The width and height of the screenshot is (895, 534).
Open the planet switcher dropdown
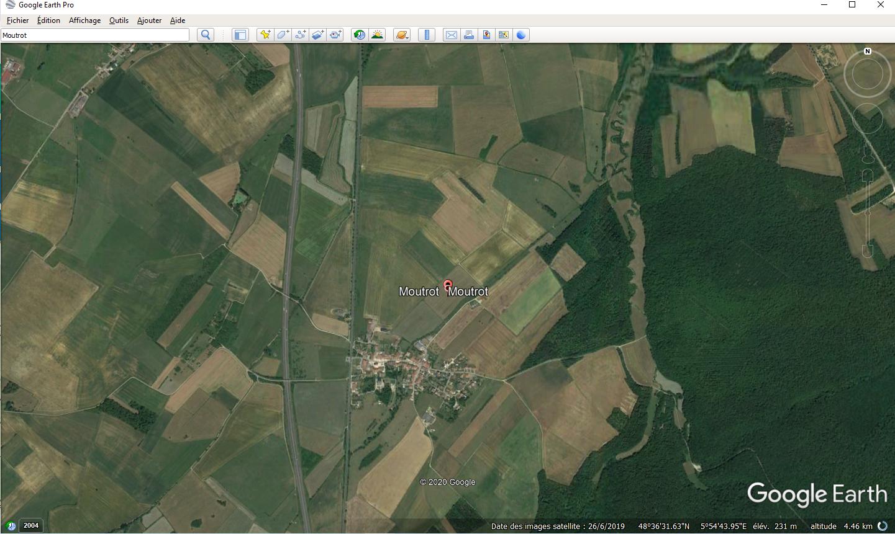(x=402, y=35)
